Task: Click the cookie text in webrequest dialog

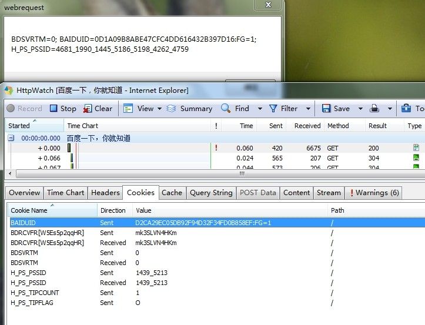Action: pyautogui.click(x=133, y=44)
